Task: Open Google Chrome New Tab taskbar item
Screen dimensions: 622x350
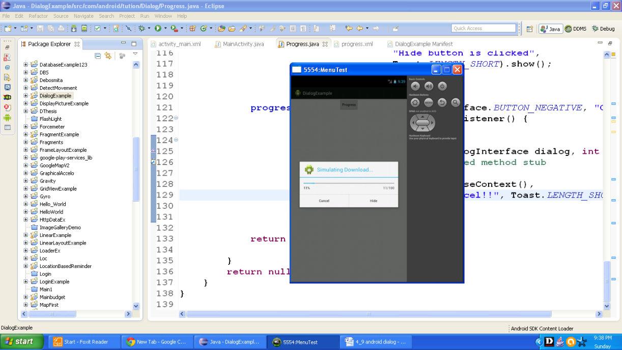Action: click(158, 342)
